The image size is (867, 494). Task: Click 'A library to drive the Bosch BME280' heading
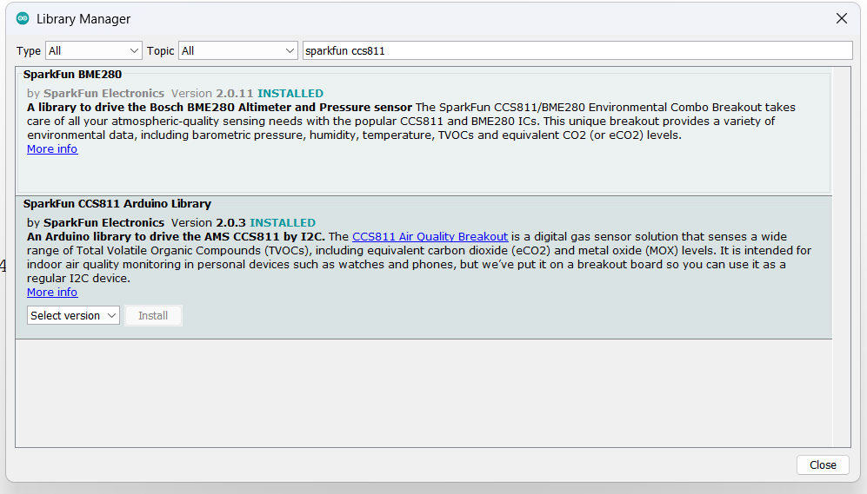pos(219,107)
